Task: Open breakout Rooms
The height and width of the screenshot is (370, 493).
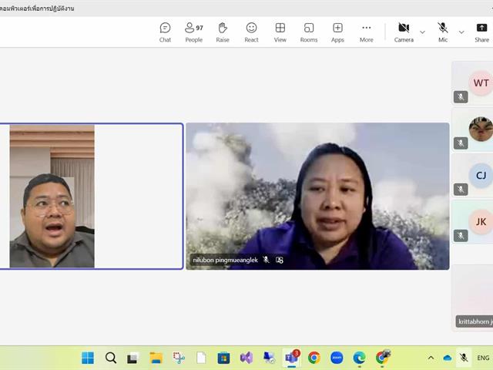Action: pyautogui.click(x=309, y=32)
